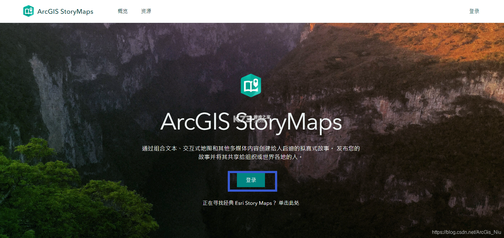Click the large StoryMaps hexagon logo
The width and height of the screenshot is (504, 238).
(251, 85)
